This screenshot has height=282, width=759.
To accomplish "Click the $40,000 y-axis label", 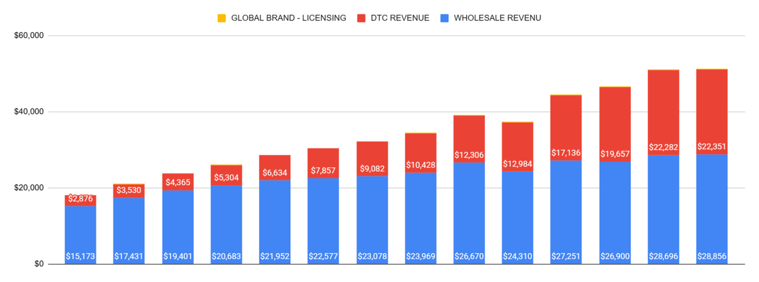I will [x=29, y=111].
